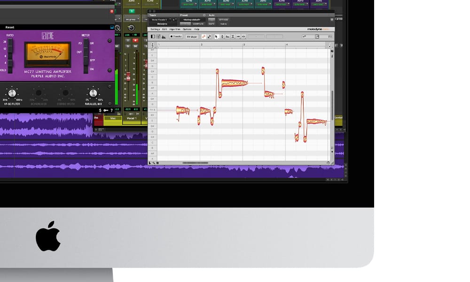Select the Melodyne Formant tool
The image size is (470, 282).
click(227, 37)
